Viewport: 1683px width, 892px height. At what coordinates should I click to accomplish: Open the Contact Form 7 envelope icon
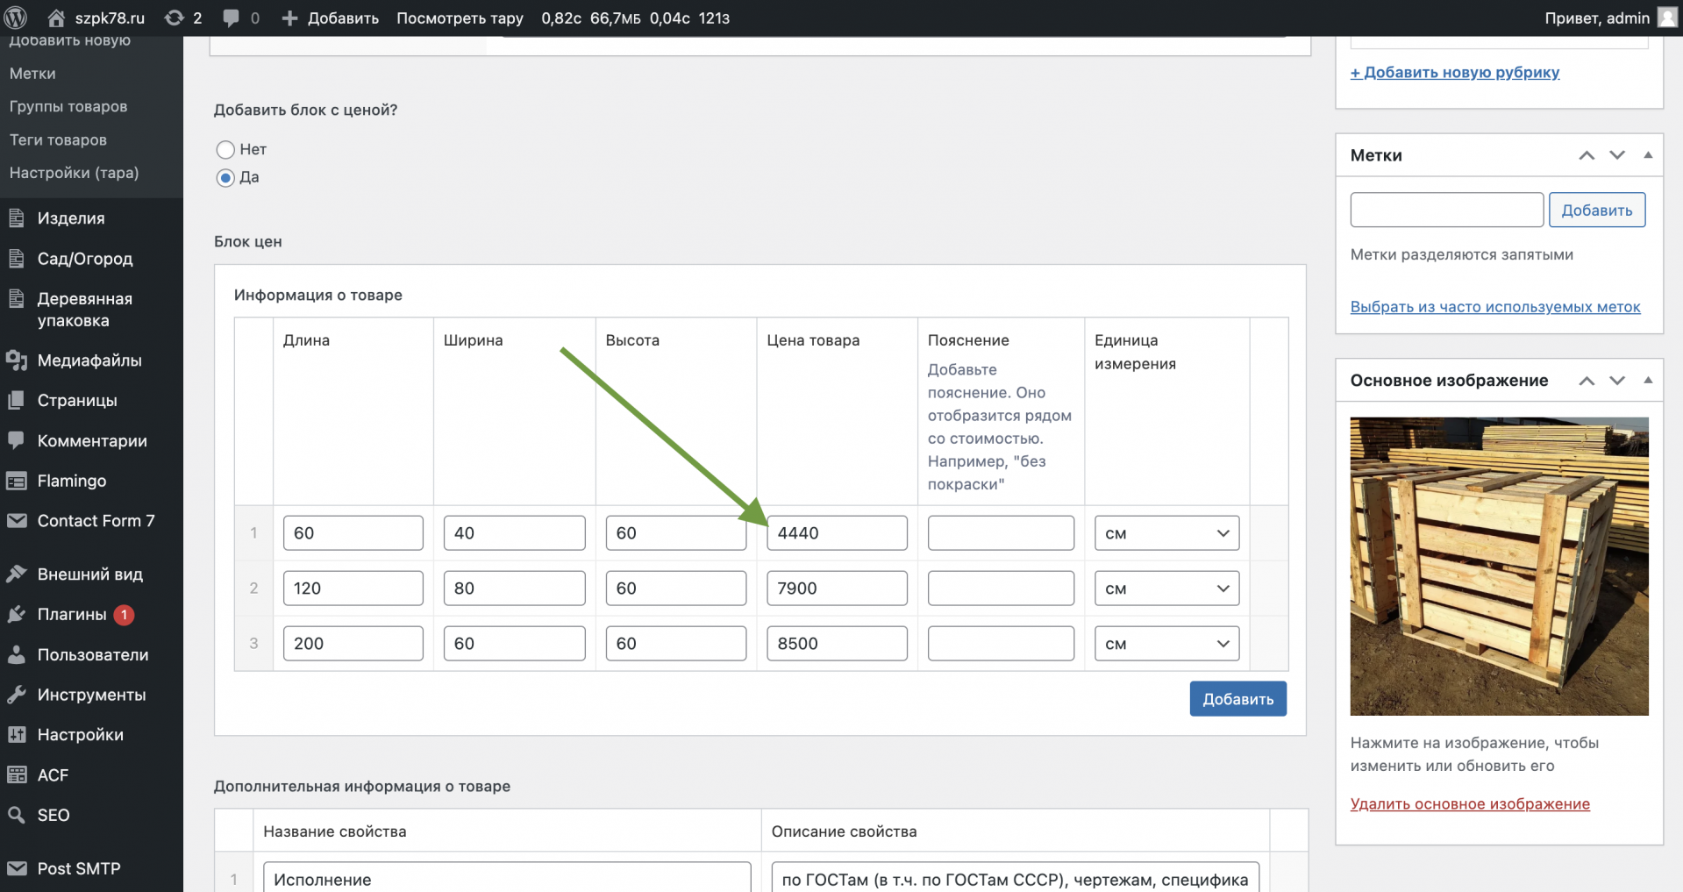(17, 521)
